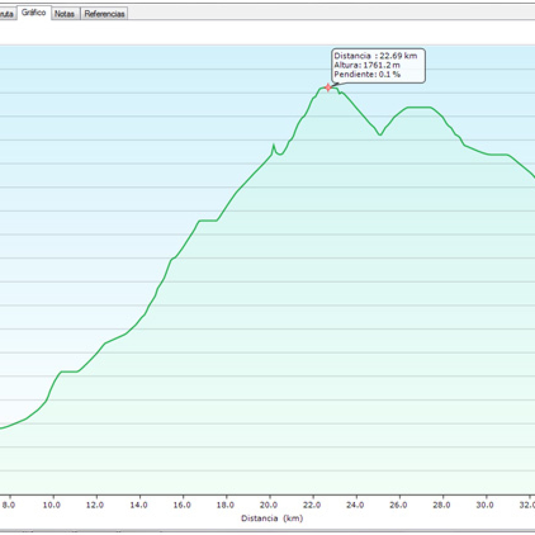This screenshot has height=535, width=535.
Task: Click the x-axis label 24.0
Action: pos(355,505)
